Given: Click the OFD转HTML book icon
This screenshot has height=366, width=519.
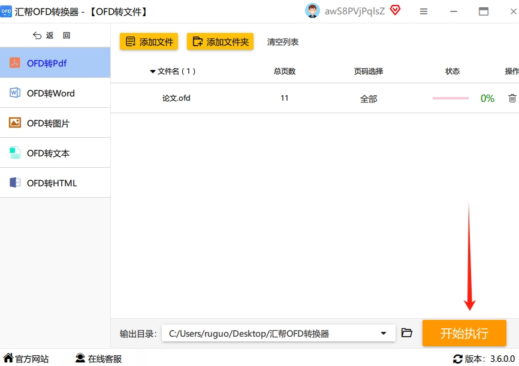Looking at the screenshot, I should (15, 182).
